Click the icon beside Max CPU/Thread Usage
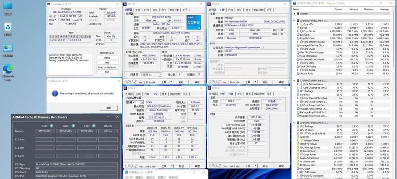 click(x=298, y=52)
